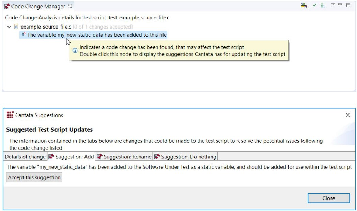This screenshot has height=211, width=357.
Task: Click the green checkmark accept icon
Action: 314,5
